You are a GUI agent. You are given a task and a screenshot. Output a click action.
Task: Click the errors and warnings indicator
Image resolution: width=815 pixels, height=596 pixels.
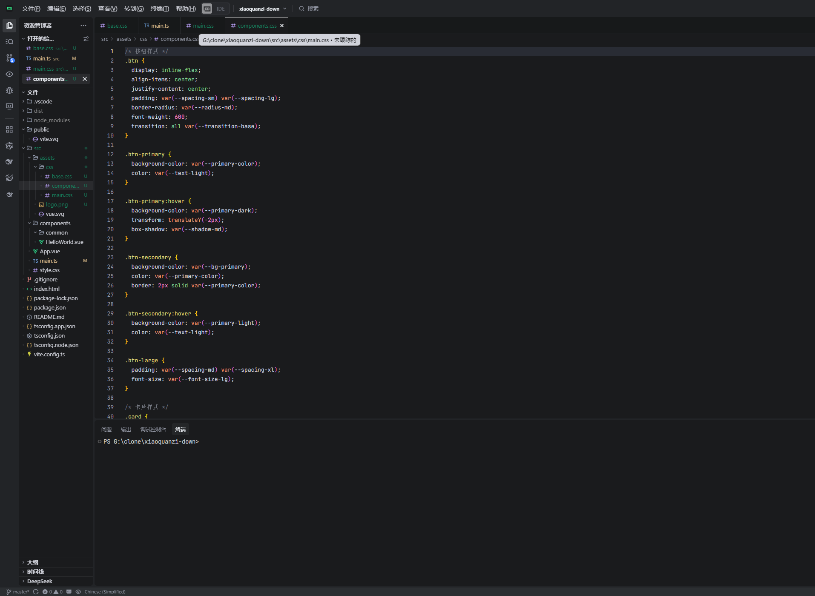coord(52,592)
